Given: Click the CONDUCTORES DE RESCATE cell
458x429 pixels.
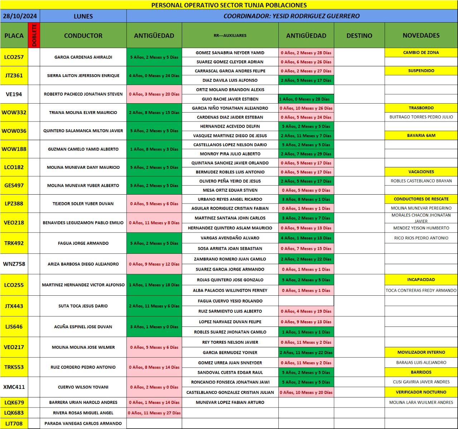Looking at the screenshot, I should 421,199.
